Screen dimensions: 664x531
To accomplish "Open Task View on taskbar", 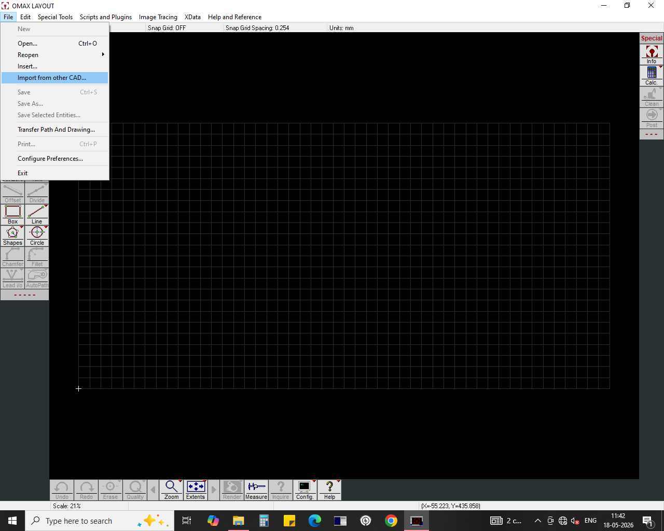I will pyautogui.click(x=187, y=521).
